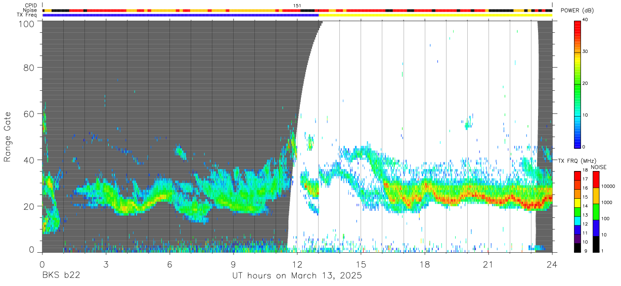Click x-axis tick label '21'
This screenshot has width=621, height=286.
click(x=489, y=264)
